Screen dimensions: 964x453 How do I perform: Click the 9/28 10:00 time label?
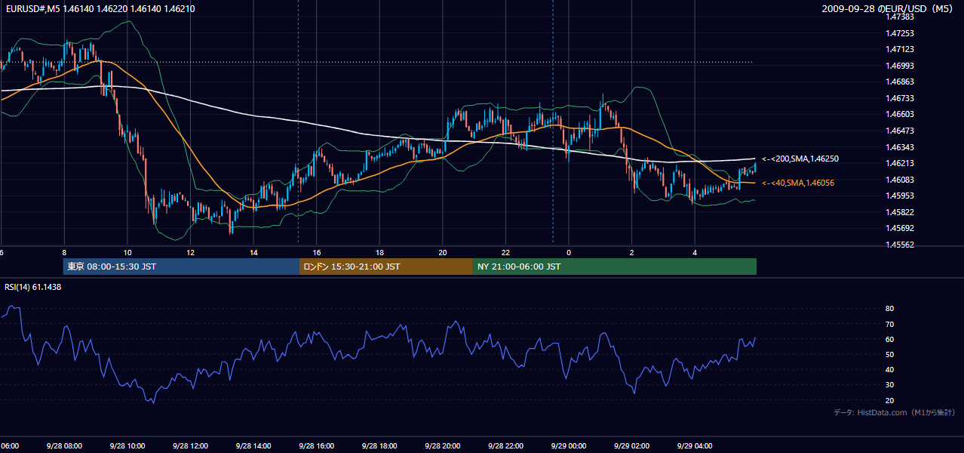(x=127, y=445)
